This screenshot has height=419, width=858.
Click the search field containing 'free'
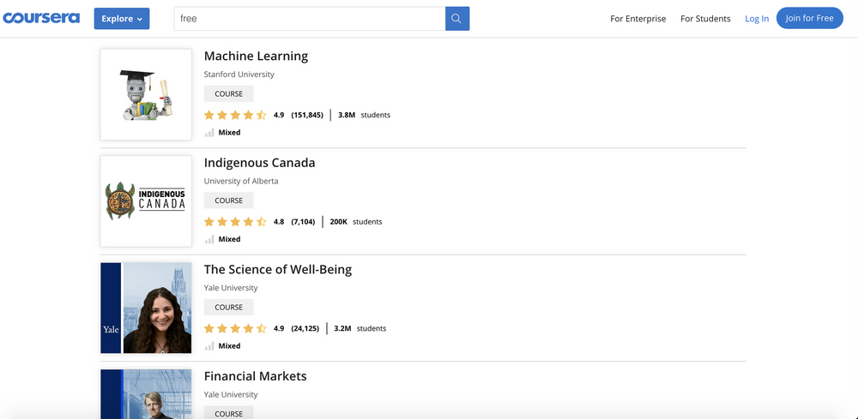point(309,19)
